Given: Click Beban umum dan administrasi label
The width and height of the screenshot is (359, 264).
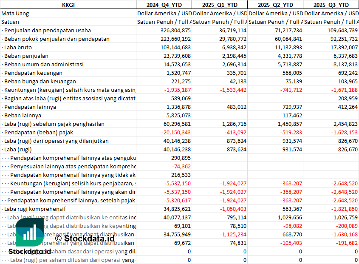Looking at the screenshot, I should tap(44, 64).
